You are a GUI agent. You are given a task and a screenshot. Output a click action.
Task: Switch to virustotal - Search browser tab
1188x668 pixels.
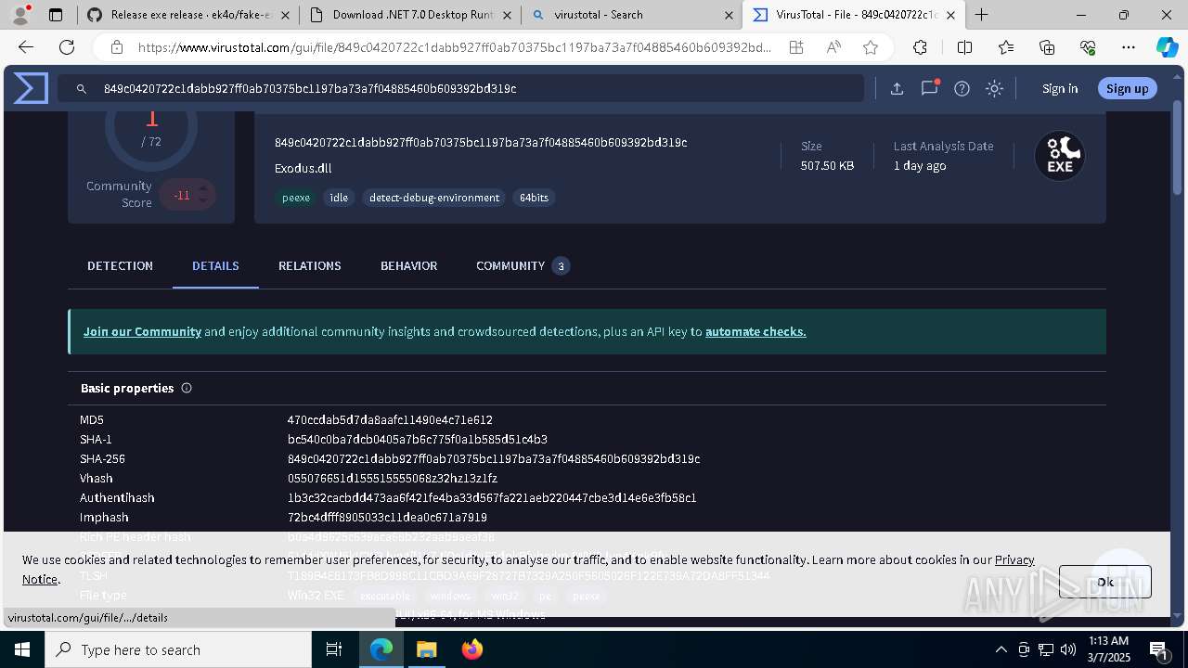click(x=631, y=14)
